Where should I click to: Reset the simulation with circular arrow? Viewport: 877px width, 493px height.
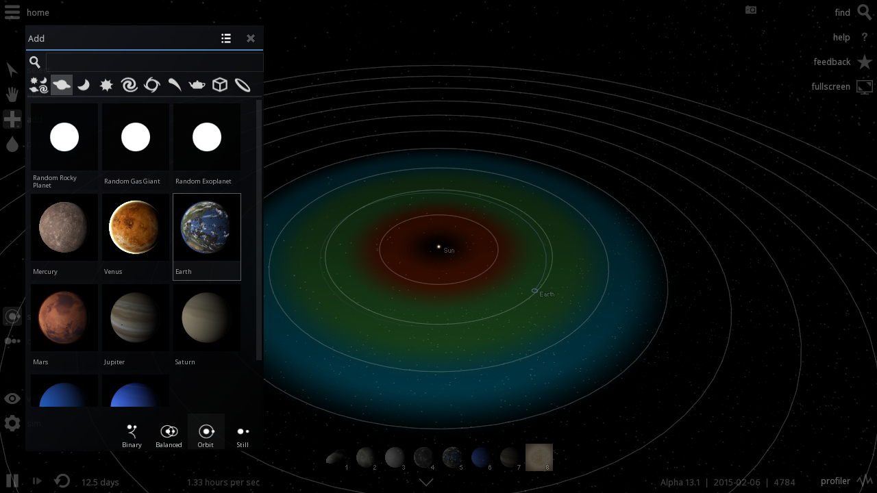[x=62, y=481]
